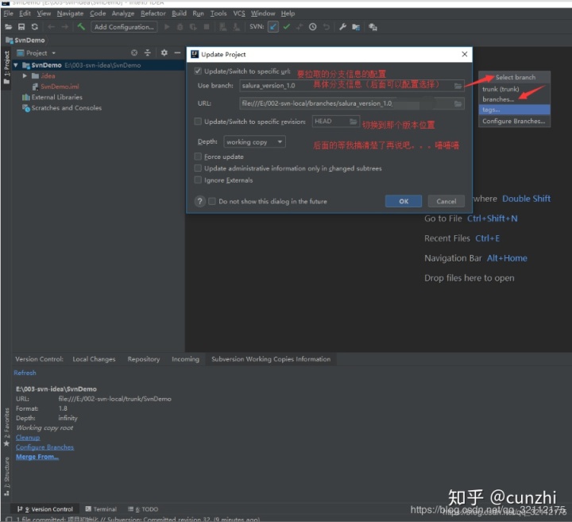
Task: Click the folder icon in URL field
Action: (x=458, y=103)
